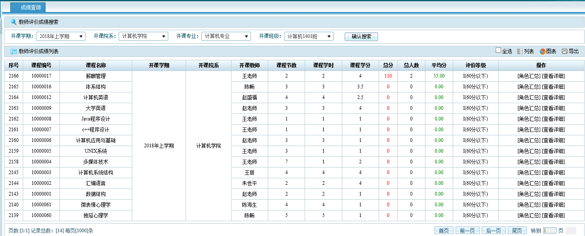Open 查看详细 for 计算机应用与基础 row

(x=553, y=140)
